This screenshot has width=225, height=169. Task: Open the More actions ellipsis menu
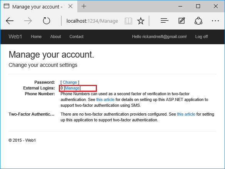(x=215, y=21)
